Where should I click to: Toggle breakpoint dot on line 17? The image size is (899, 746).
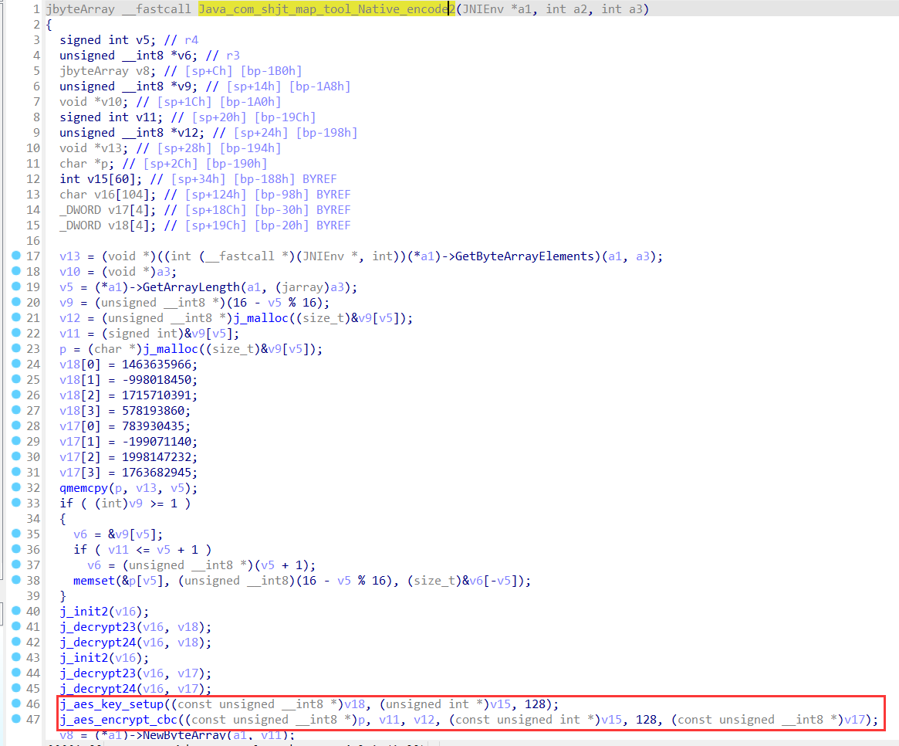[17, 256]
